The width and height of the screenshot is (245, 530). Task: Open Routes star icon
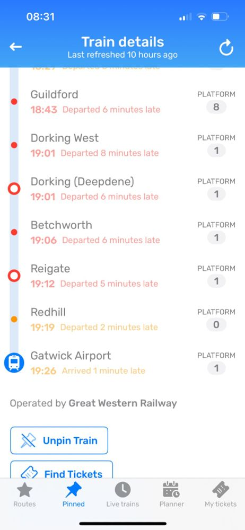click(x=25, y=490)
